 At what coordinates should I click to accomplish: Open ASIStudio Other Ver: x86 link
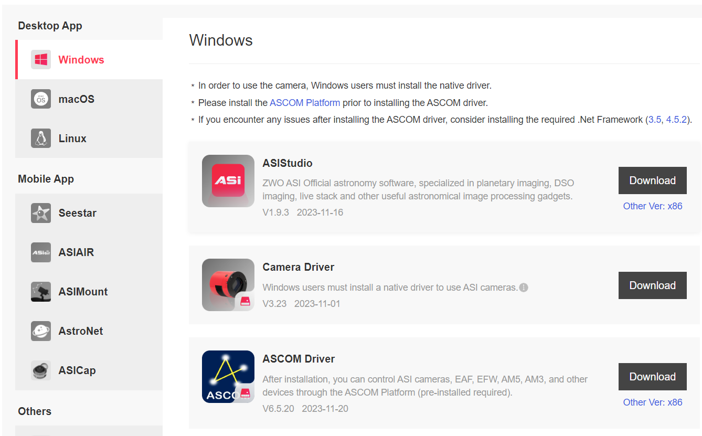[653, 206]
